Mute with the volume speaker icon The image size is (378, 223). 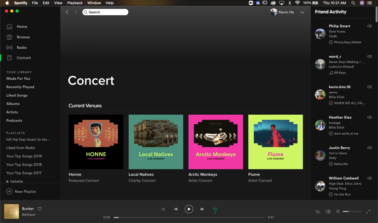(x=338, y=211)
